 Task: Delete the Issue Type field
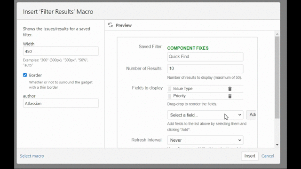click(x=230, y=89)
